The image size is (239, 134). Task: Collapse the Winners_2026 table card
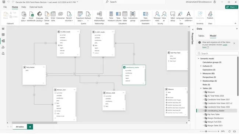(x=123, y=109)
